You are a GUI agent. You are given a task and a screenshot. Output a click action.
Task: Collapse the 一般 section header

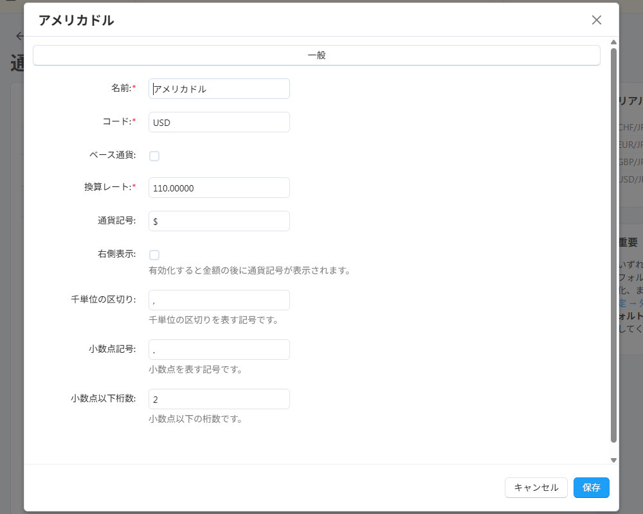pyautogui.click(x=316, y=55)
